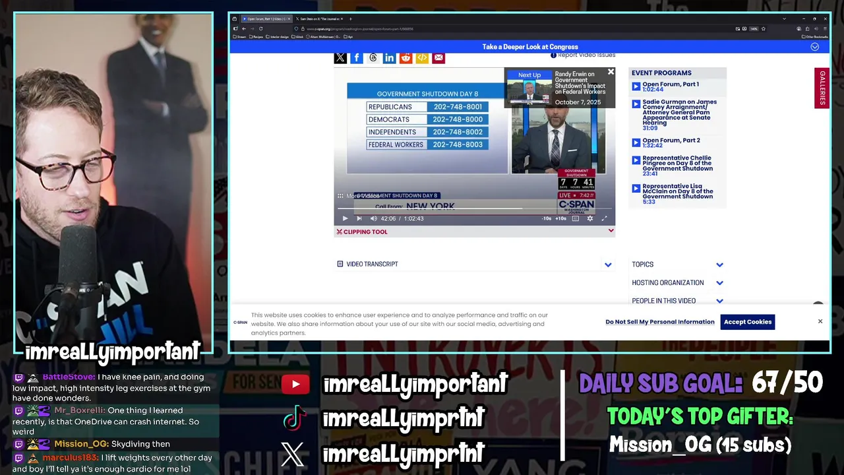Toggle closed captions on the video
This screenshot has height=475, width=844.
576,218
